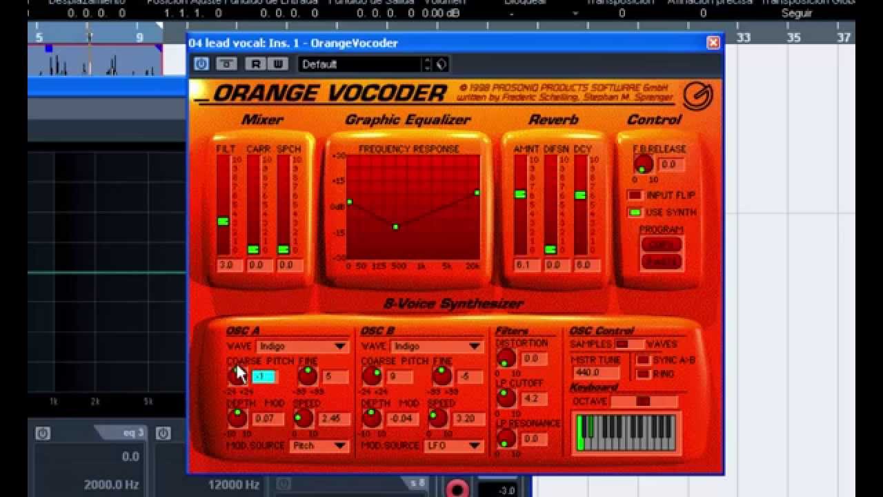Click the F.B. RELEASE value field

pyautogui.click(x=672, y=164)
